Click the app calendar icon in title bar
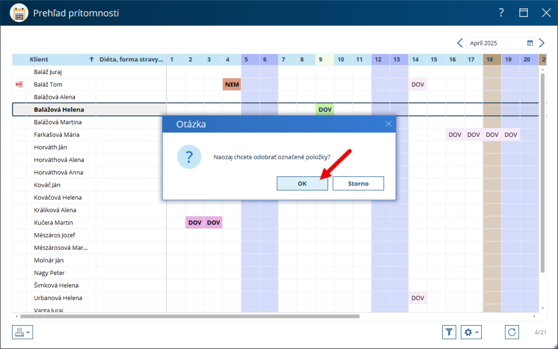The image size is (558, 349). click(19, 13)
